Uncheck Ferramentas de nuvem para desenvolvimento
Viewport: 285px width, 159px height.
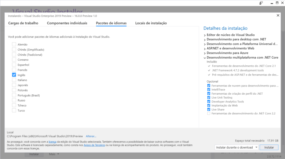point(209,85)
